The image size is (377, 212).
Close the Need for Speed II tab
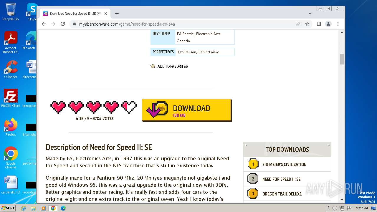pos(106,14)
